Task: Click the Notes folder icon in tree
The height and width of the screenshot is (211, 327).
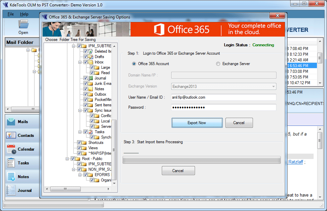Action: coord(90,89)
